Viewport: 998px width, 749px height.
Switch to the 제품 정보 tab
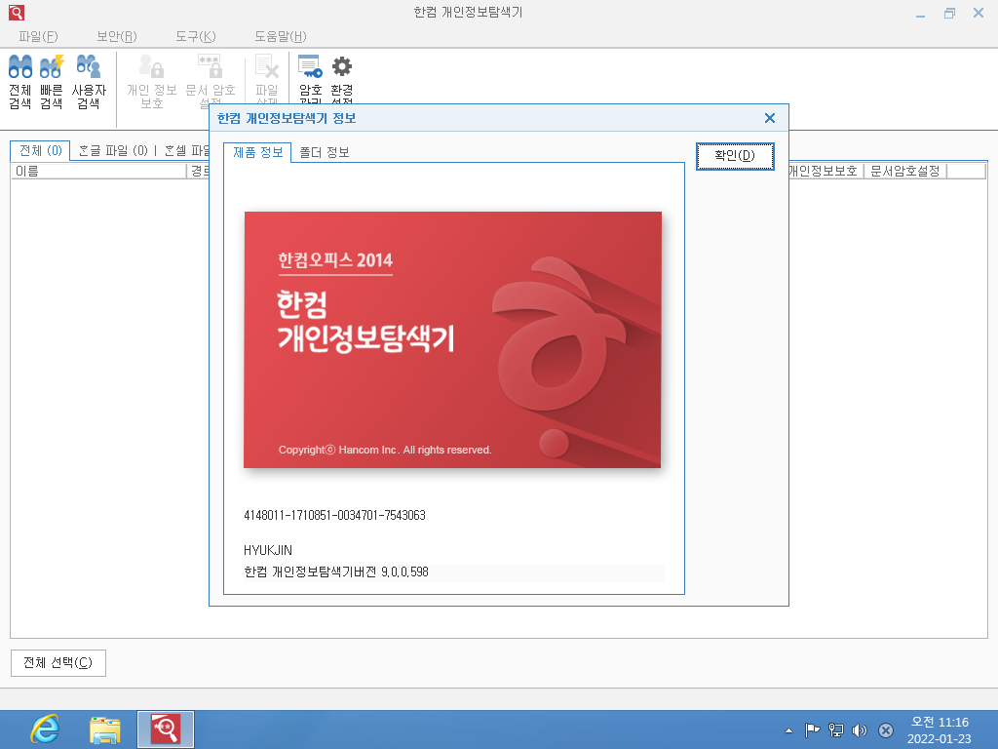point(257,152)
